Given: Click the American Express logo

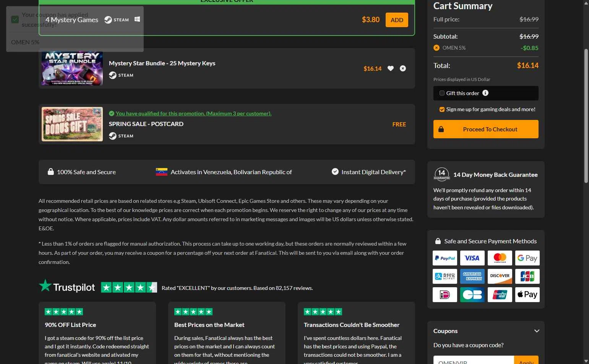Looking at the screenshot, I should (x=472, y=276).
